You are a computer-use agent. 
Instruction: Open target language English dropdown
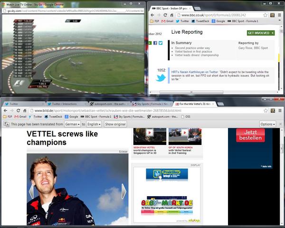pyautogui.click(x=94, y=124)
